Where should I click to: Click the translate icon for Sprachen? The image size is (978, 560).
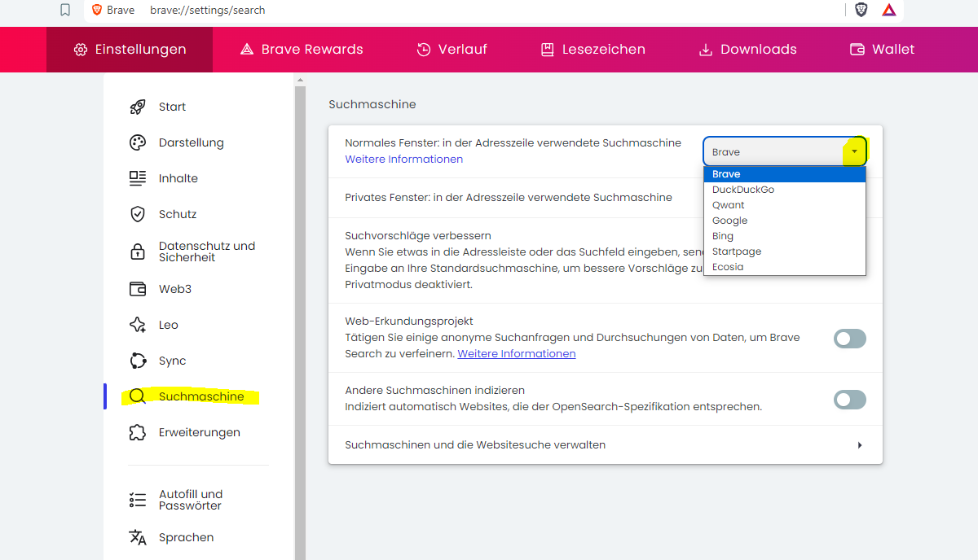pyautogui.click(x=138, y=537)
